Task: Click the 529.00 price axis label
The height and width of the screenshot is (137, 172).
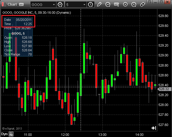Action: 163,55
